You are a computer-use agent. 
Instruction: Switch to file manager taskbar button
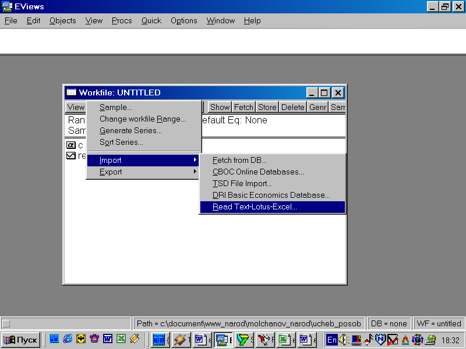coord(161,340)
